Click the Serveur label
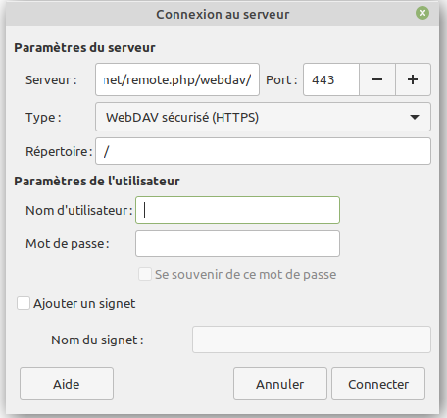Viewport: 447px width, 418px height. coord(51,80)
